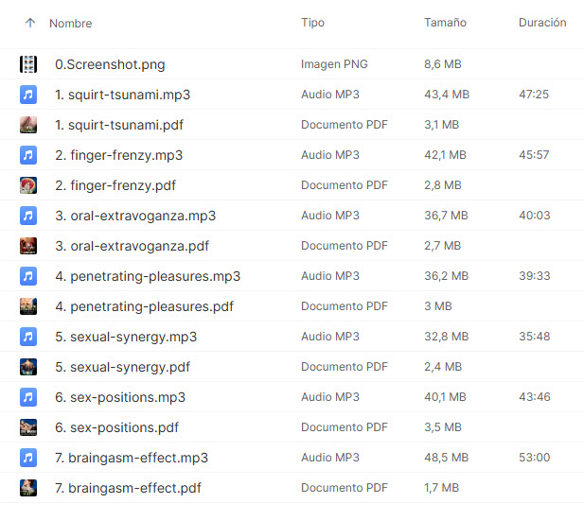The image size is (584, 521).
Task: Click the PDF thumbnail for 1. squirt-tsunami.pdf
Action: click(x=28, y=125)
